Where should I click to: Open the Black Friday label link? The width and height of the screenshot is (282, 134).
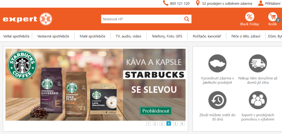coord(250,24)
